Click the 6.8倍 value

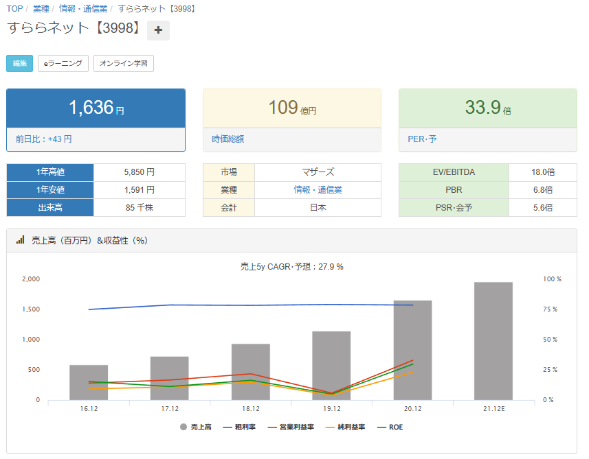[x=543, y=190]
